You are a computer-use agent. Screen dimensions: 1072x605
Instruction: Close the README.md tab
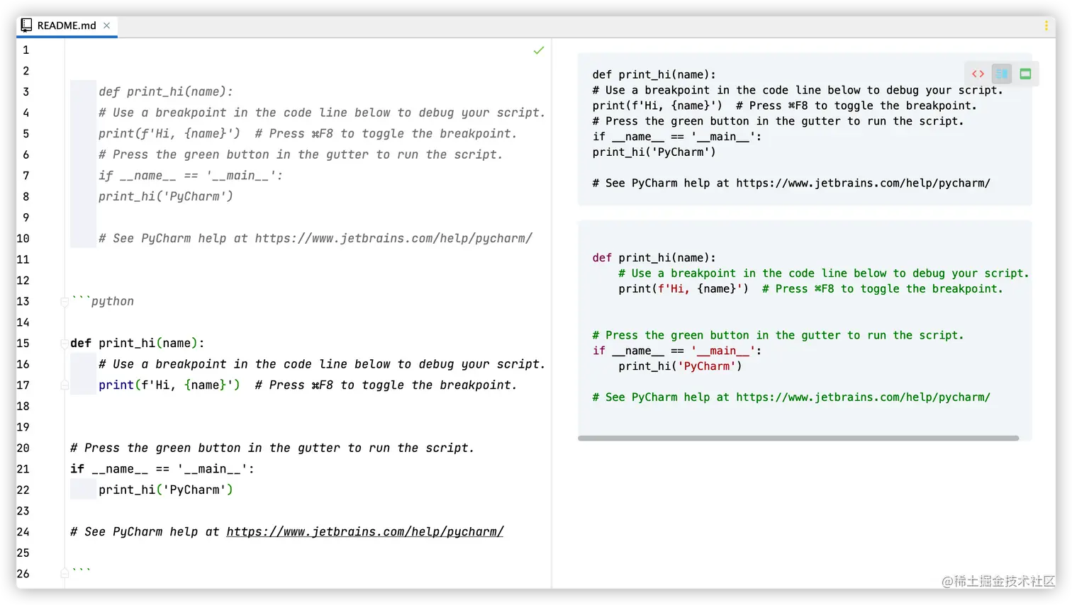pos(107,26)
